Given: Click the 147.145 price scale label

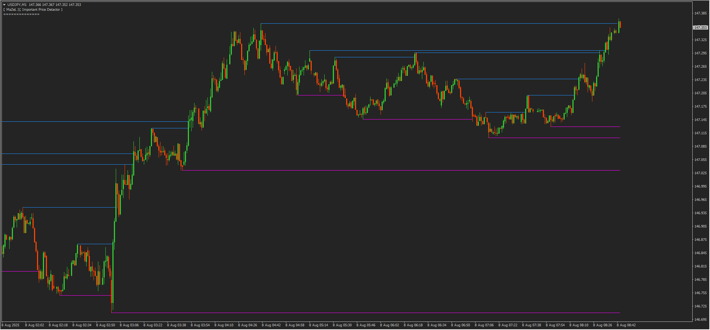Looking at the screenshot, I should (x=700, y=120).
